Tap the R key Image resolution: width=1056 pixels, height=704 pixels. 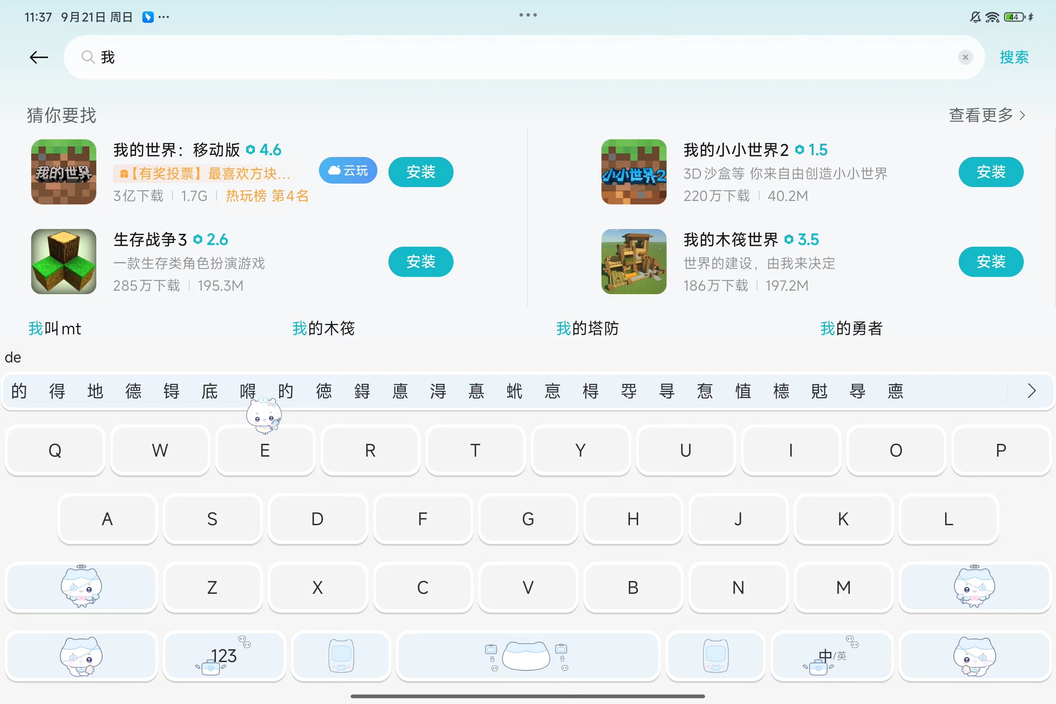[x=370, y=450]
